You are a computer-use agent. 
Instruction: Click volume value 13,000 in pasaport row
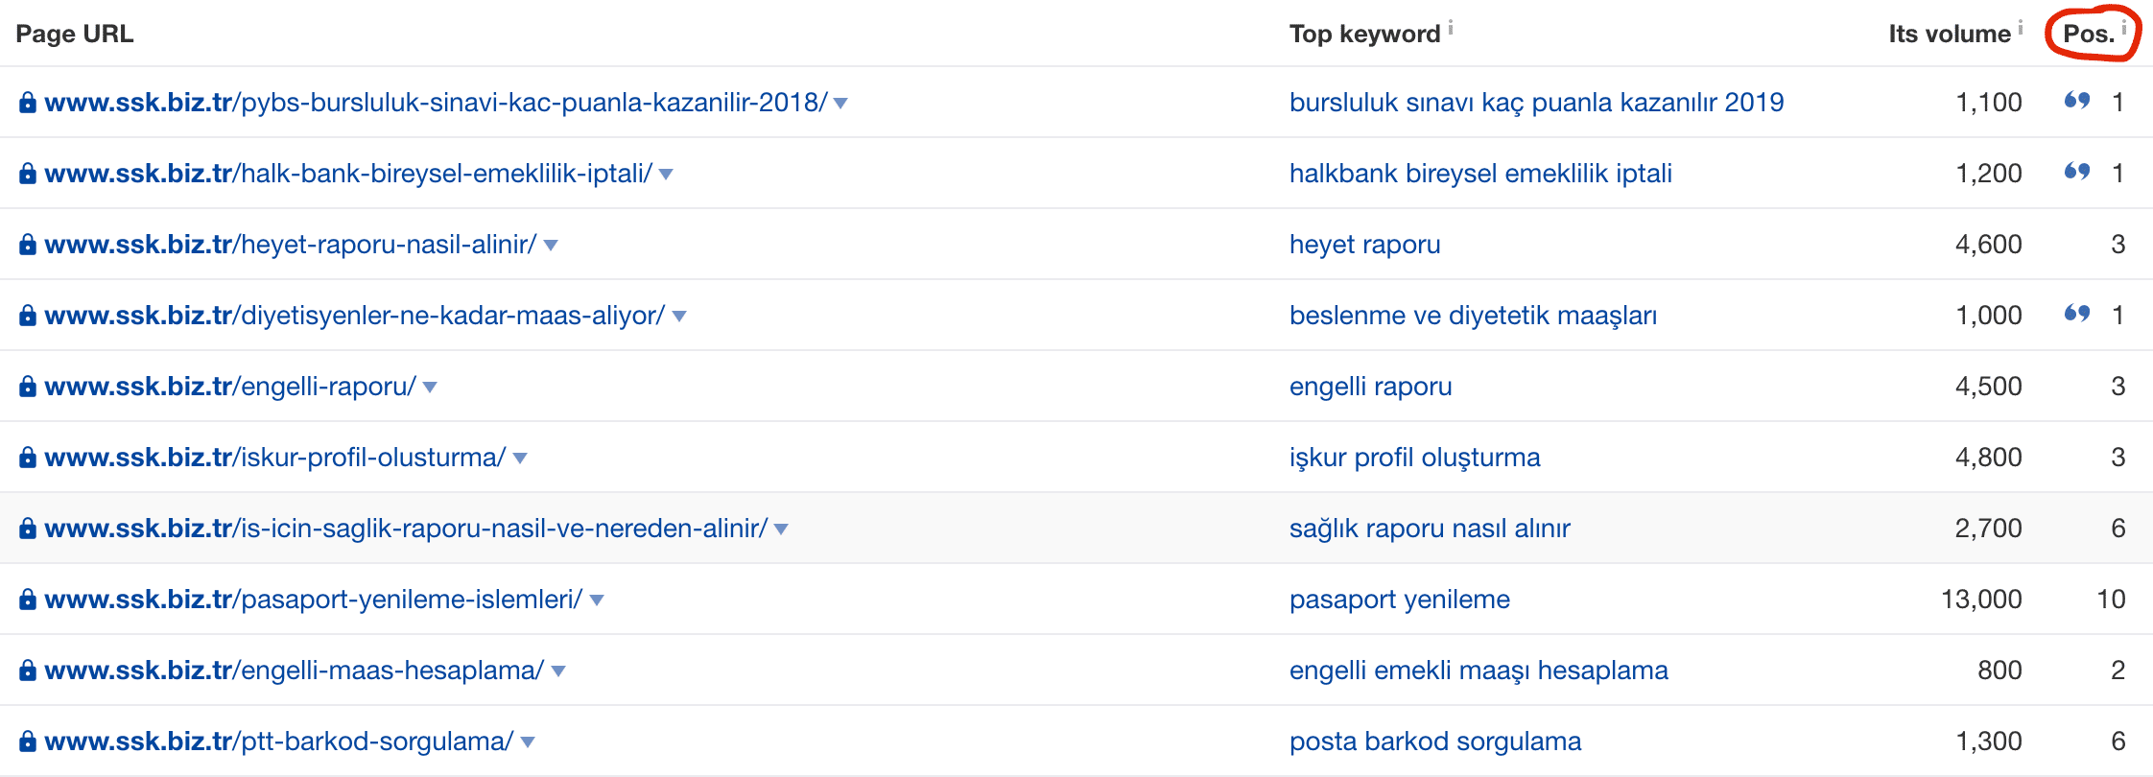pos(1981,600)
